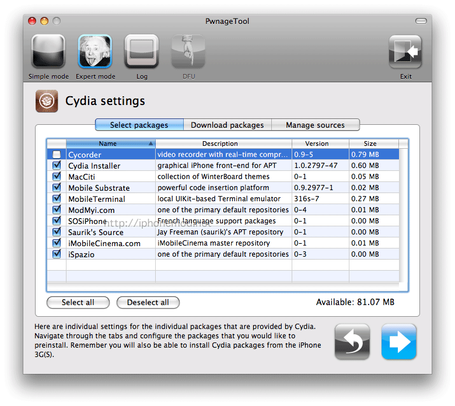Screen dimensions: 455x406
Task: Uncheck the ModMyi.com checkbox
Action: click(x=57, y=209)
